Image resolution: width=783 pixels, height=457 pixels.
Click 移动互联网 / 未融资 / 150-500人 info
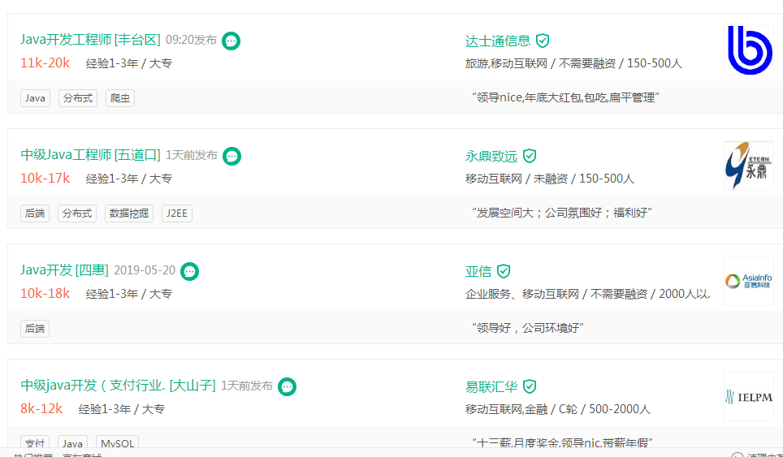point(549,179)
